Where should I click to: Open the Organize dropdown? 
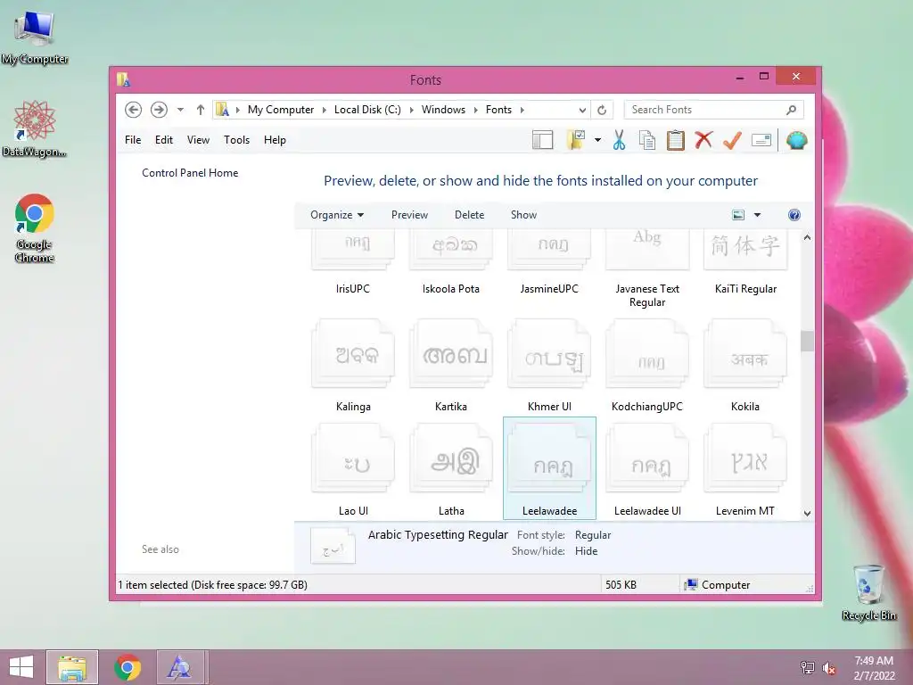tap(337, 215)
